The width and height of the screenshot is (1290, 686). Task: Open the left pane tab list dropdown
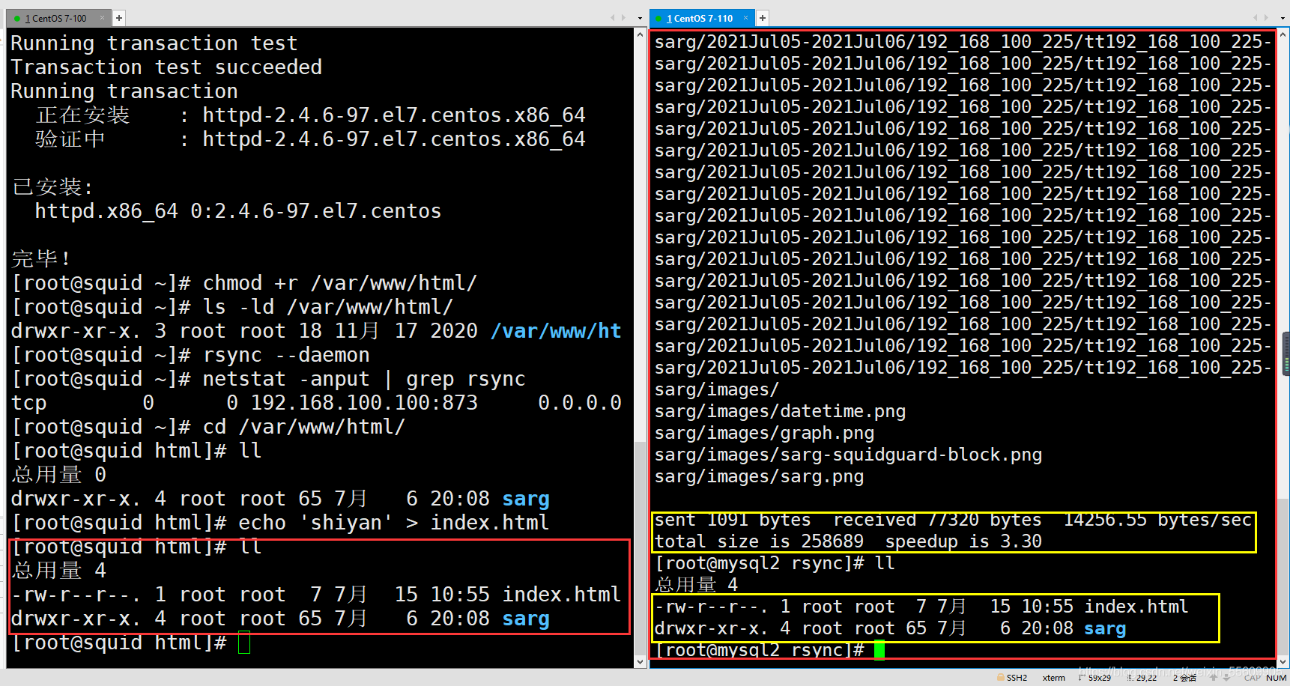coord(640,18)
